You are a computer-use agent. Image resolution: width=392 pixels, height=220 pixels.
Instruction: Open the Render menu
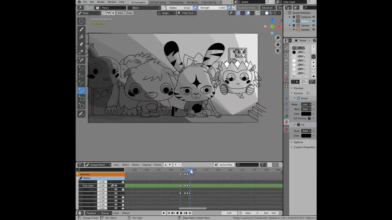(101, 2)
